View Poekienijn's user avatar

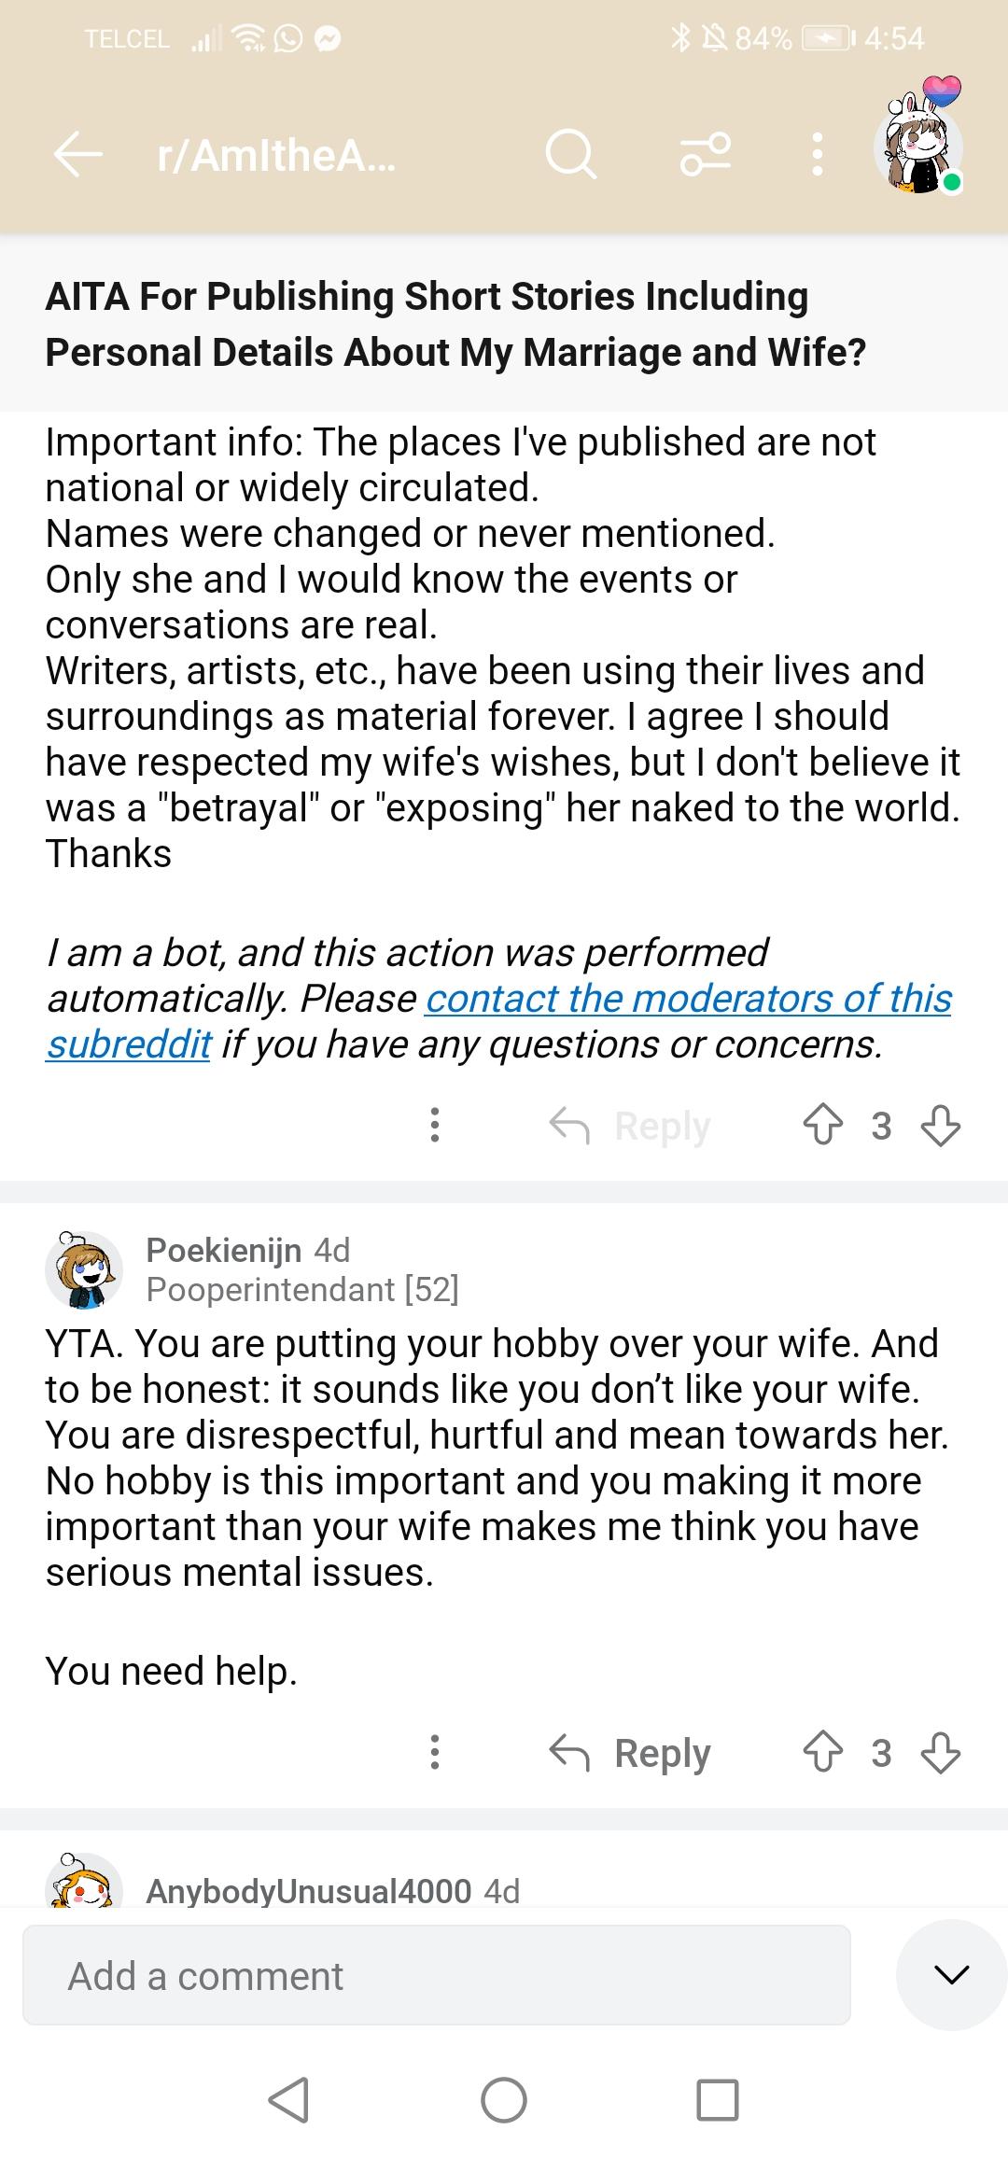click(84, 1269)
